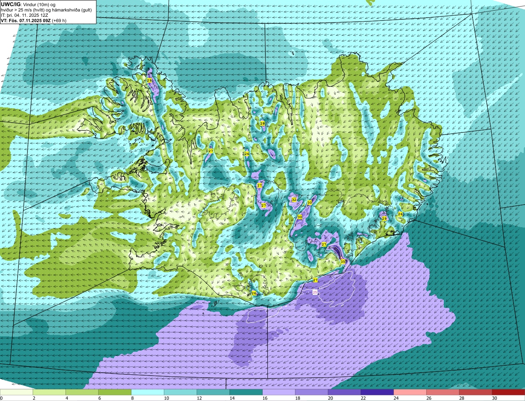This screenshot has width=525, height=401.
Task: Click the yellow max gust label 32
Action: 294,200
